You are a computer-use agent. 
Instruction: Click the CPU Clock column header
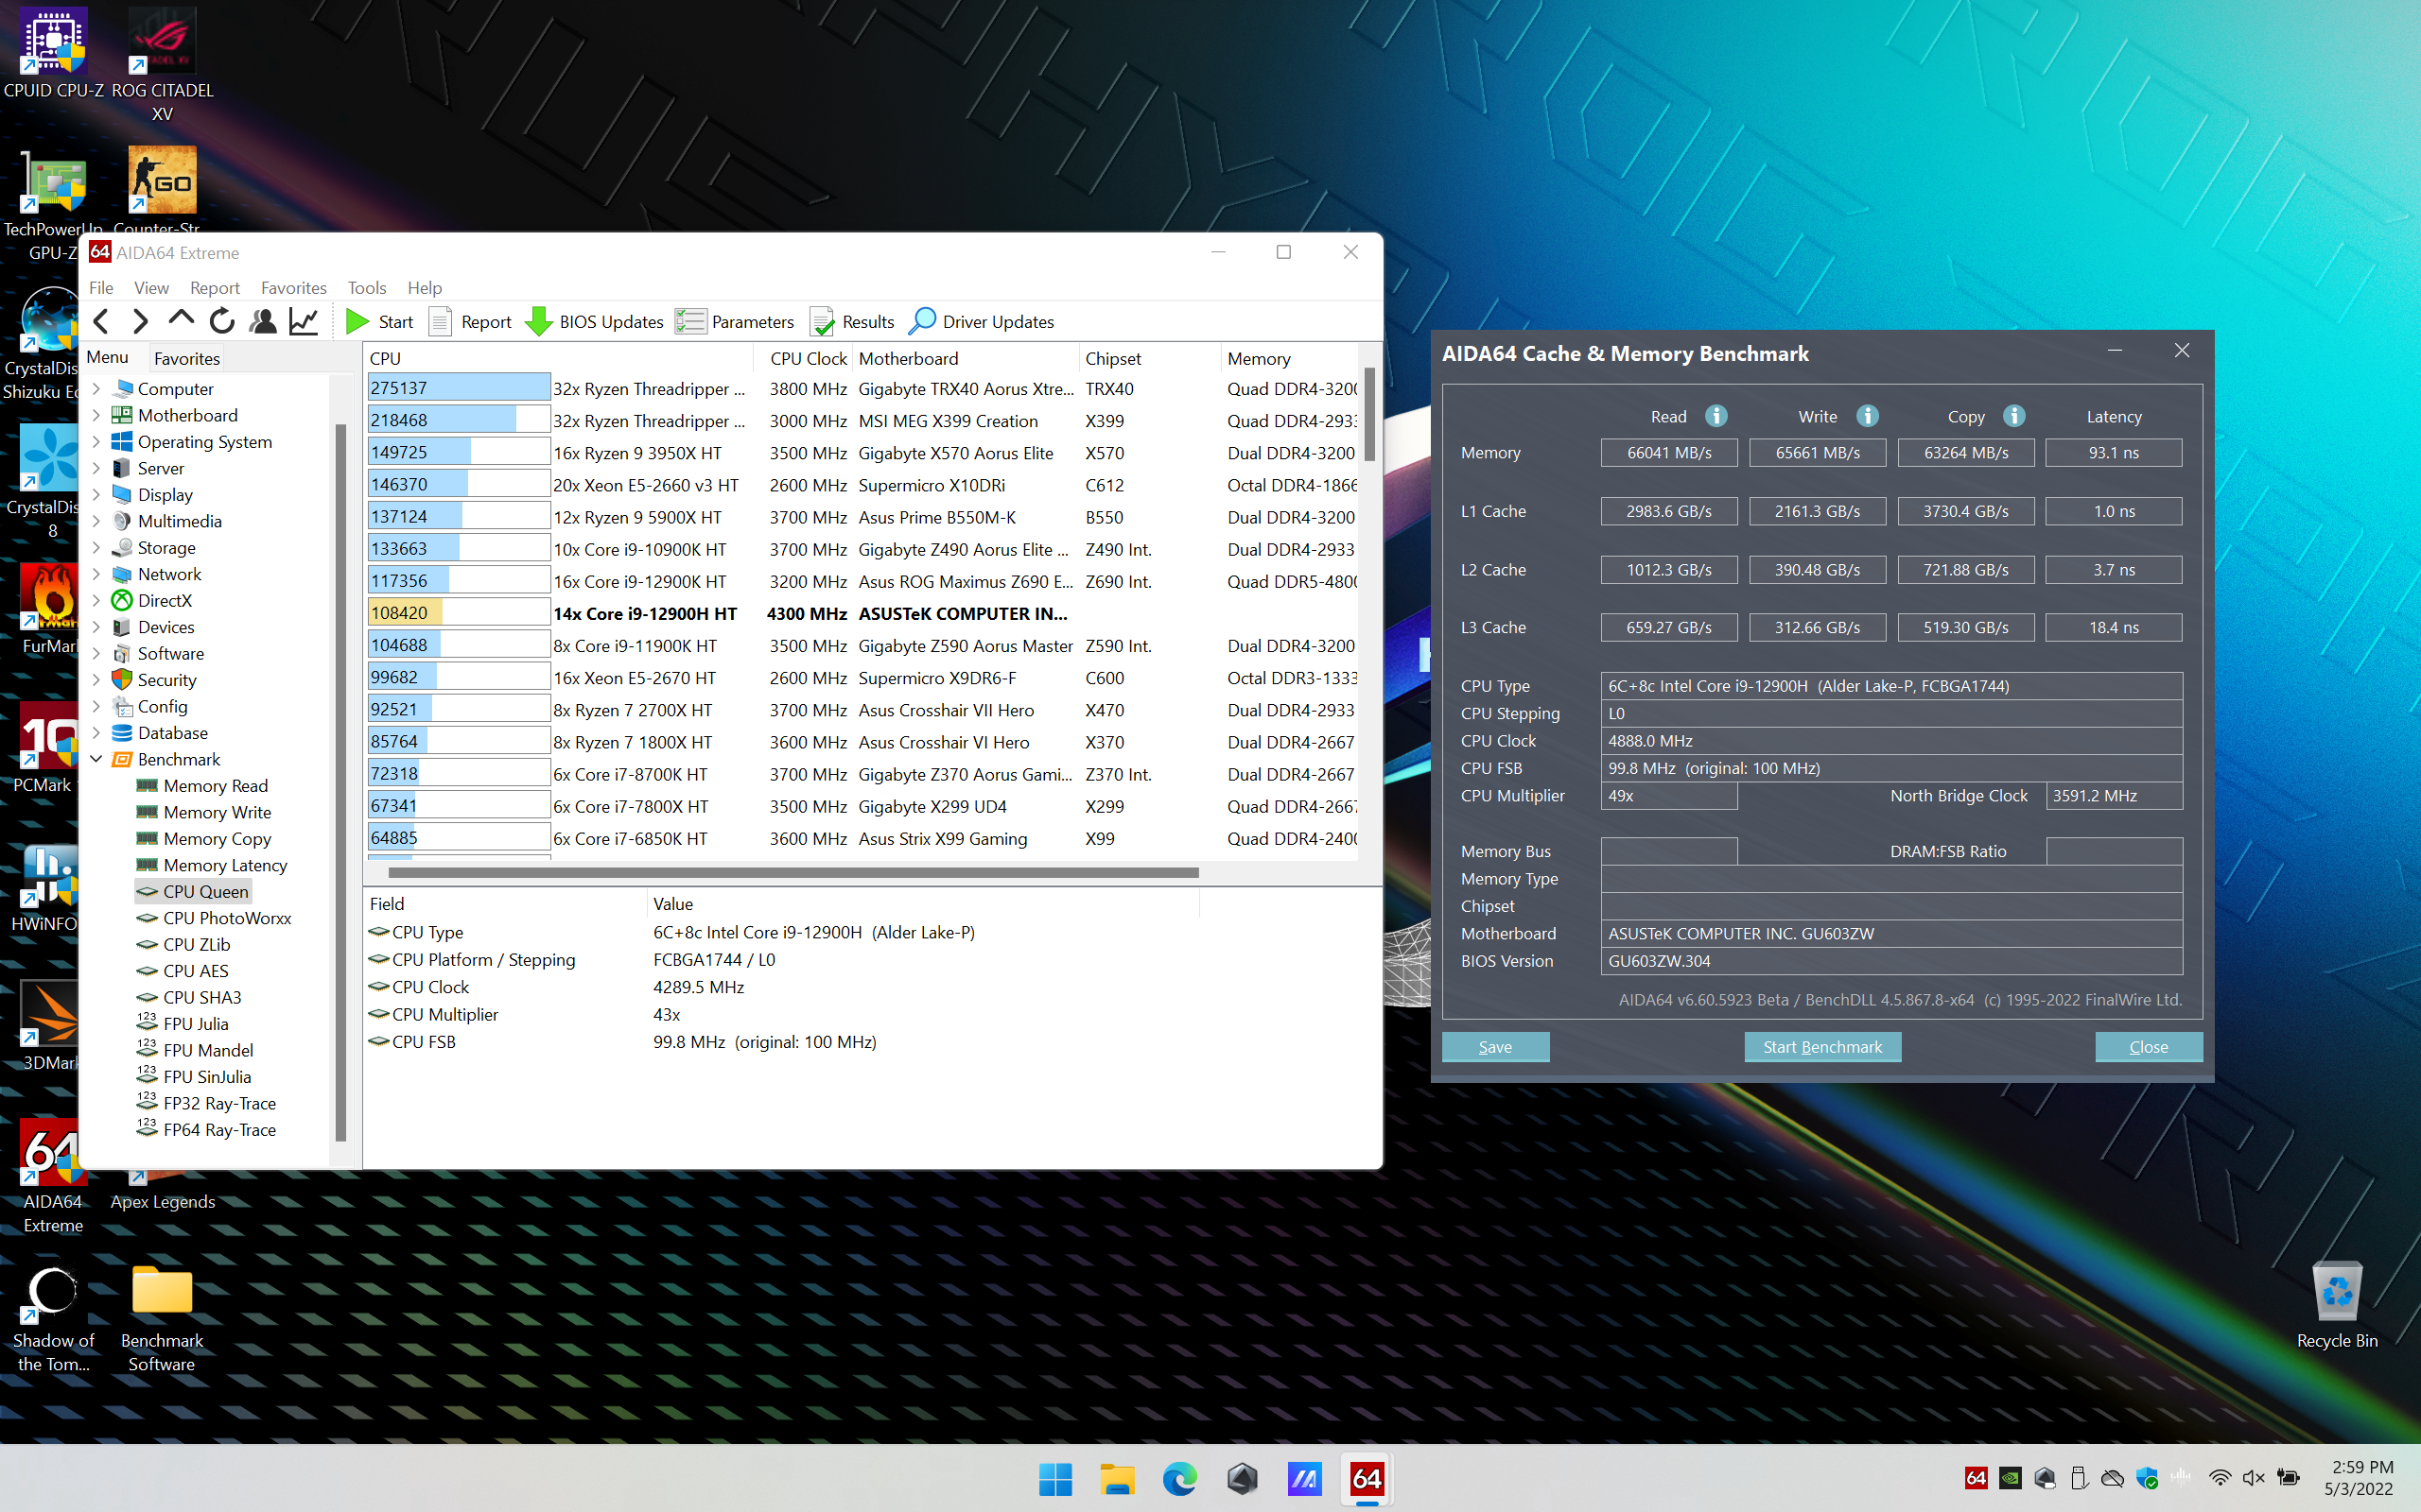pyautogui.click(x=809, y=358)
